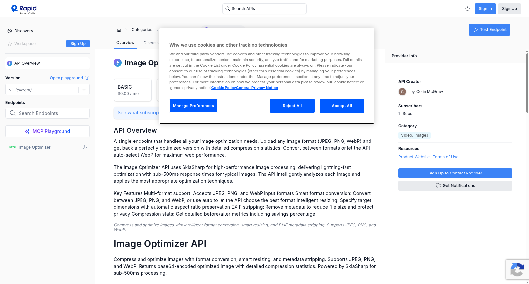This screenshot has height=284, width=529.
Task: Select API Overview in the sidebar
Action: click(47, 63)
